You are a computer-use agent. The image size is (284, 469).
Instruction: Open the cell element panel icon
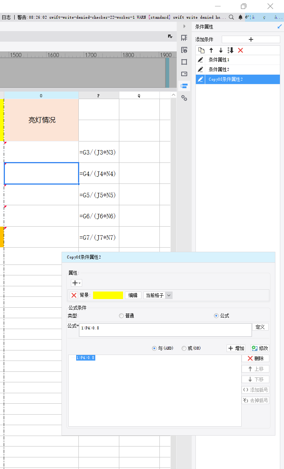(184, 38)
